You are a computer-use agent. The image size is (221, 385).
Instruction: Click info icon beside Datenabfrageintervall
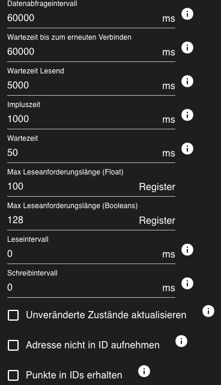click(187, 14)
